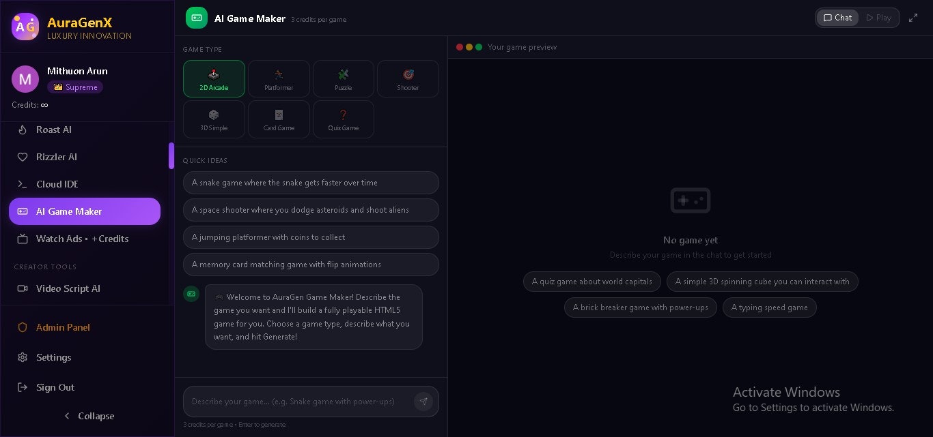Click the 'Your game preview' label

pyautogui.click(x=523, y=47)
